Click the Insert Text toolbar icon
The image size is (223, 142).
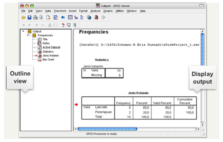point(75,25)
